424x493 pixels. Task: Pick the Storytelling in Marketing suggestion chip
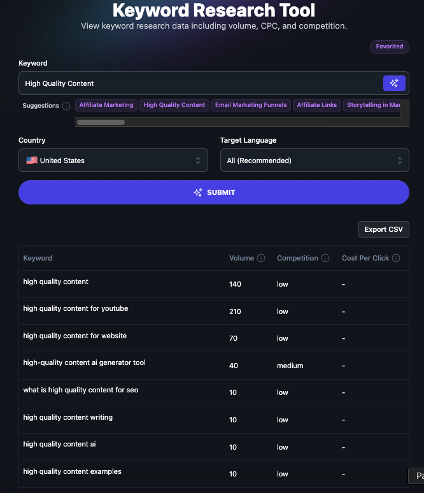[372, 105]
